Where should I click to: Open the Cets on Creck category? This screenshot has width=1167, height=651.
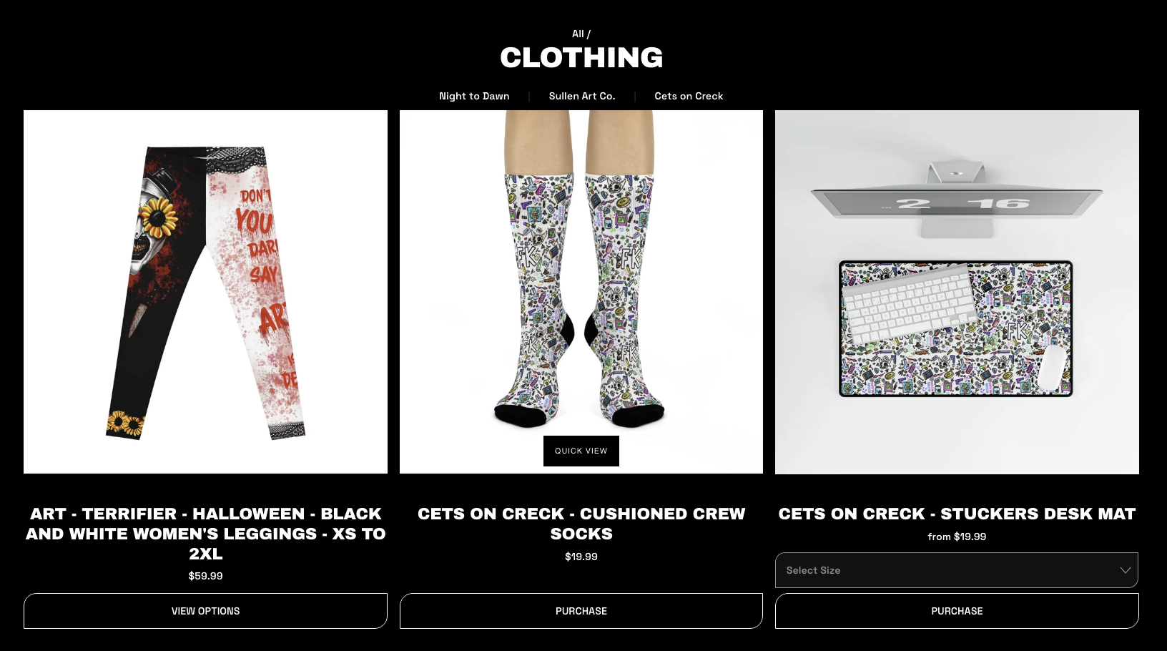pyautogui.click(x=689, y=96)
